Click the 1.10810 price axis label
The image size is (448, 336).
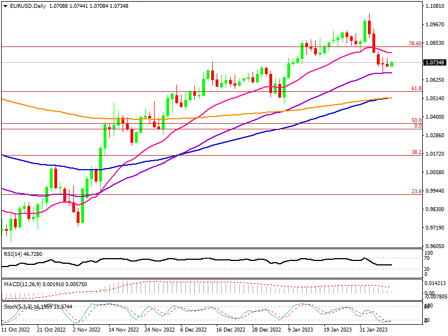(435, 6)
